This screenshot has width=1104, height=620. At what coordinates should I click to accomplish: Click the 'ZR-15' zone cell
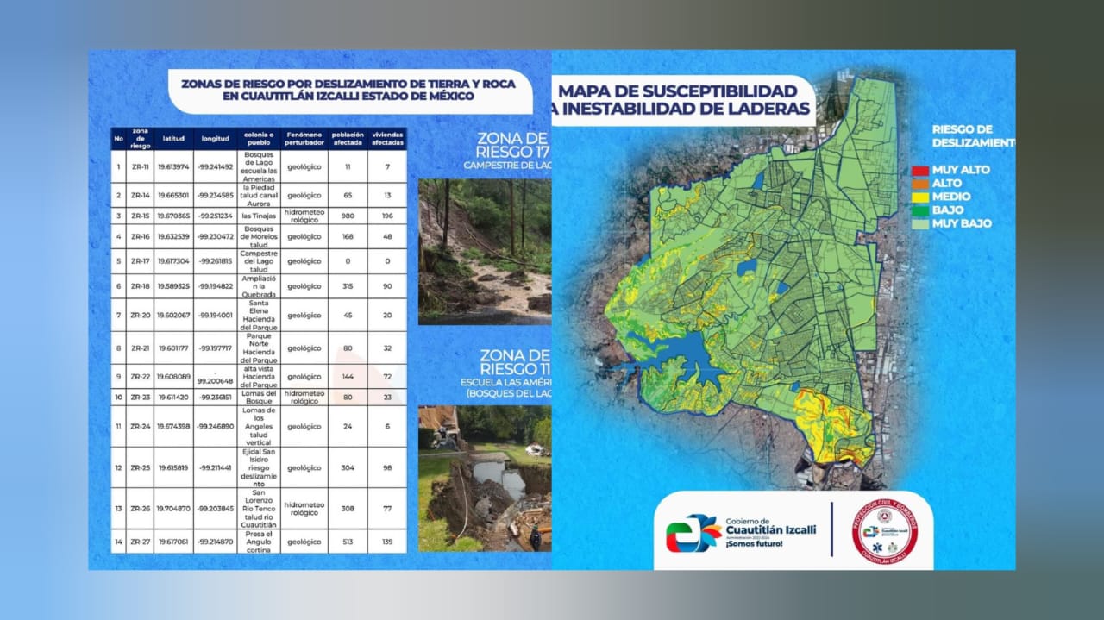click(x=141, y=216)
